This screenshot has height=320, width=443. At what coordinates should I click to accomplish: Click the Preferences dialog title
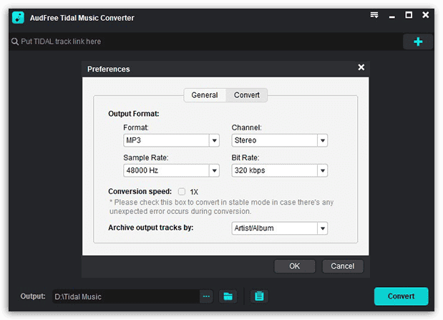(x=109, y=69)
